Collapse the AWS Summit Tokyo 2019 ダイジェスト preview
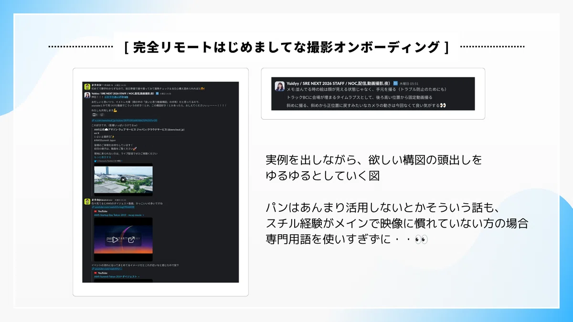573x322 pixels. tap(139, 277)
